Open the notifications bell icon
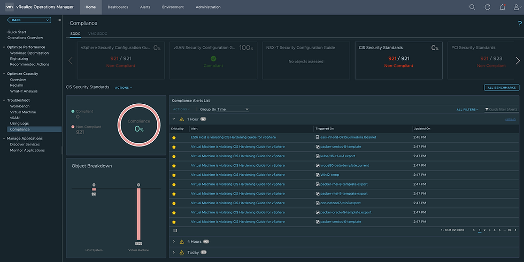 502,7
